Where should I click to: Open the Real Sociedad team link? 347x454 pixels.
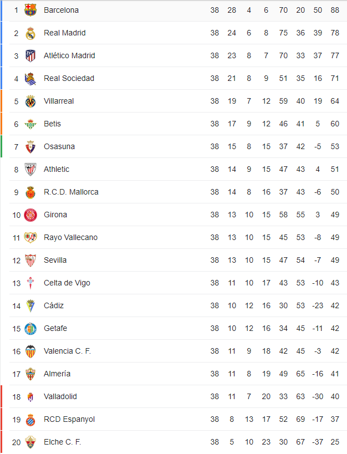(x=69, y=79)
